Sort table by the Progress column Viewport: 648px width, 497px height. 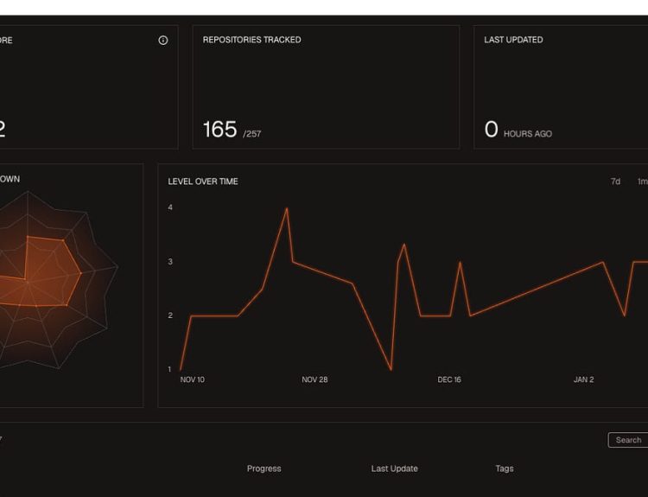click(x=264, y=468)
